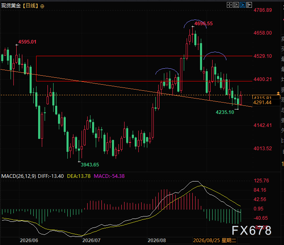Click the 2026/06 date axis label
The height and width of the screenshot is (245, 284).
point(29,241)
